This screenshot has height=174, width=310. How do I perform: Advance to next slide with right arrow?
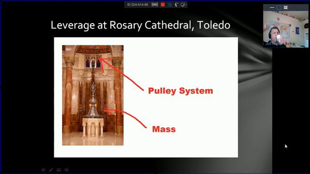click(x=67, y=170)
